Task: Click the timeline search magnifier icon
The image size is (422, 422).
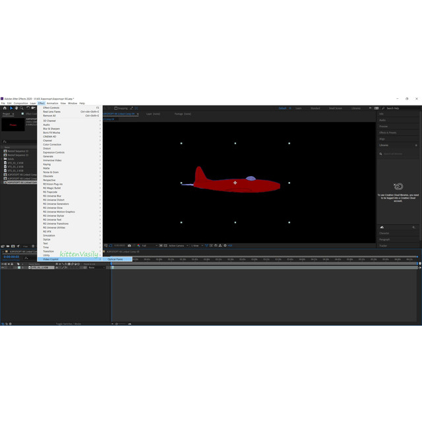Action: pos(26,258)
